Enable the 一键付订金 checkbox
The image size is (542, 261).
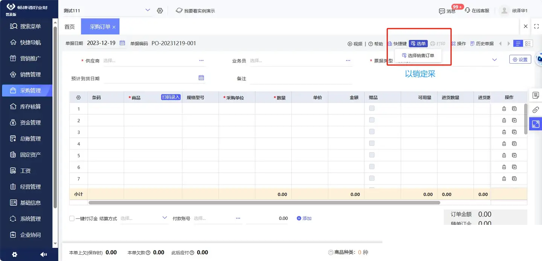[72, 218]
